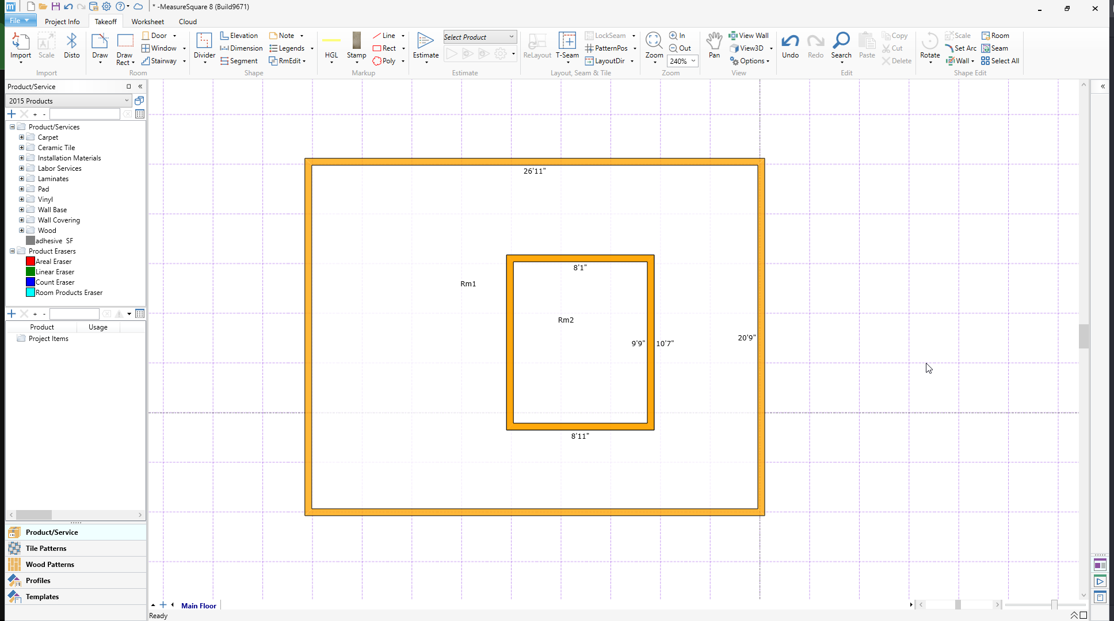Choose the Divider shape tool
This screenshot has height=621, width=1114.
(x=204, y=46)
